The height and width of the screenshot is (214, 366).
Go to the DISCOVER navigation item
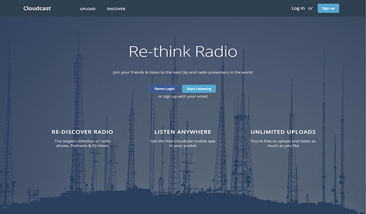[x=116, y=9]
